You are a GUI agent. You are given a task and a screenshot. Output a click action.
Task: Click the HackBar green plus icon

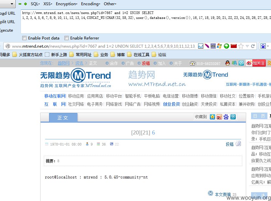(25, 4)
